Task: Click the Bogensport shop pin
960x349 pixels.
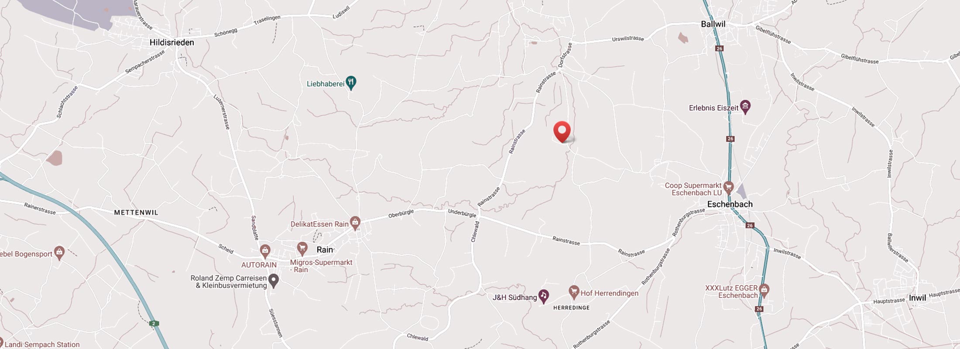Action: pyautogui.click(x=59, y=253)
